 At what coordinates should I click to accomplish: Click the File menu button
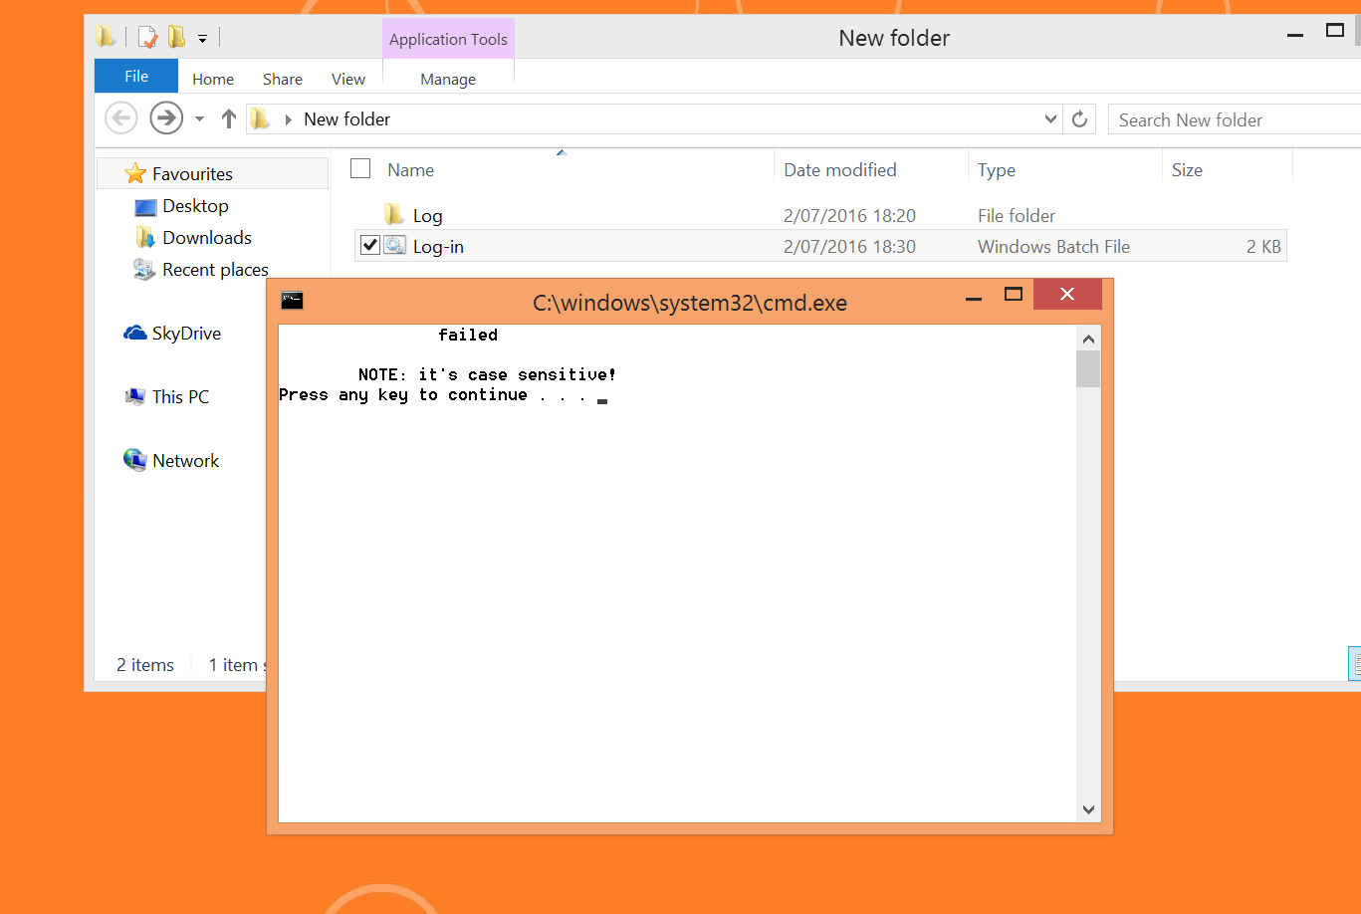pyautogui.click(x=135, y=76)
